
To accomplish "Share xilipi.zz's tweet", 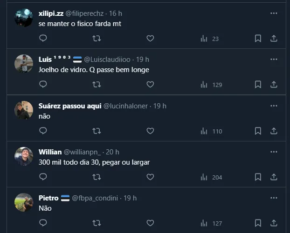I will 274,39.
